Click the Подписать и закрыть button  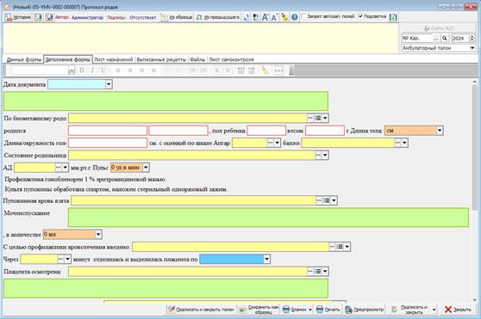409,310
